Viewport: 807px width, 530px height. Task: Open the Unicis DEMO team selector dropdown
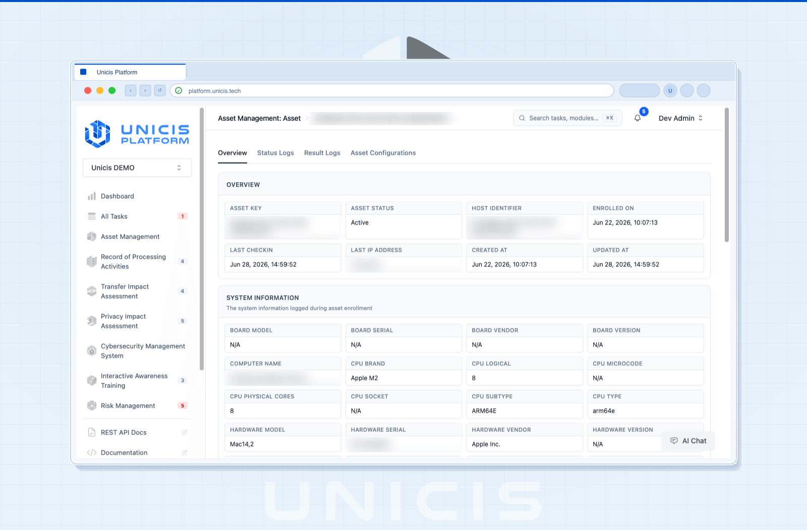coord(137,168)
